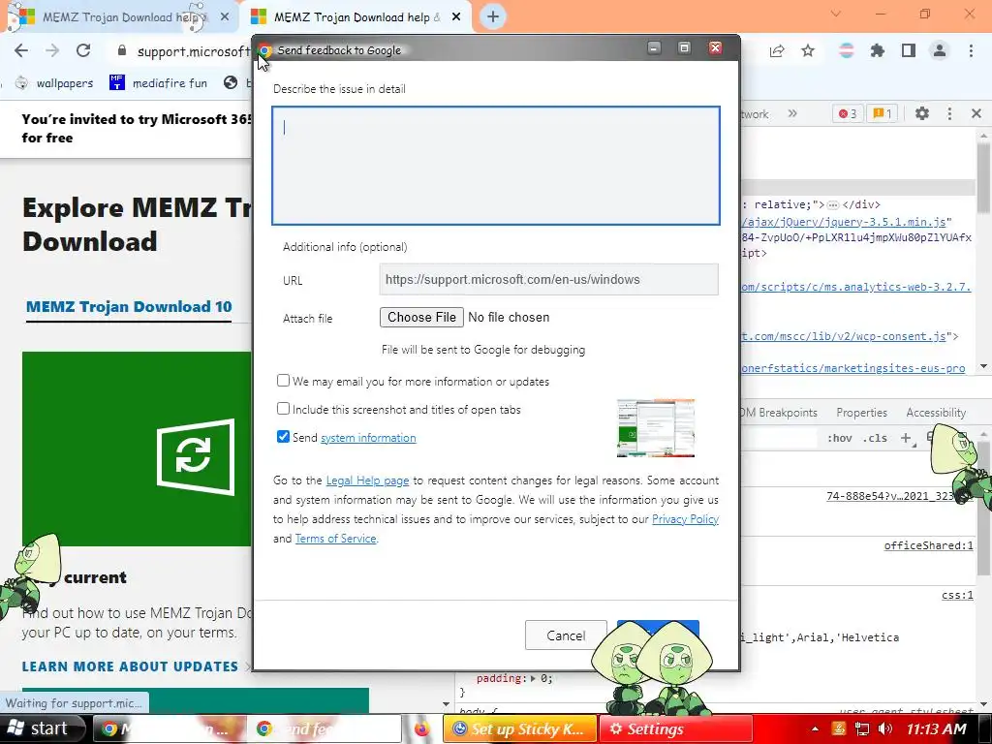Open the 3 errors indicator in DevTools

click(x=848, y=114)
